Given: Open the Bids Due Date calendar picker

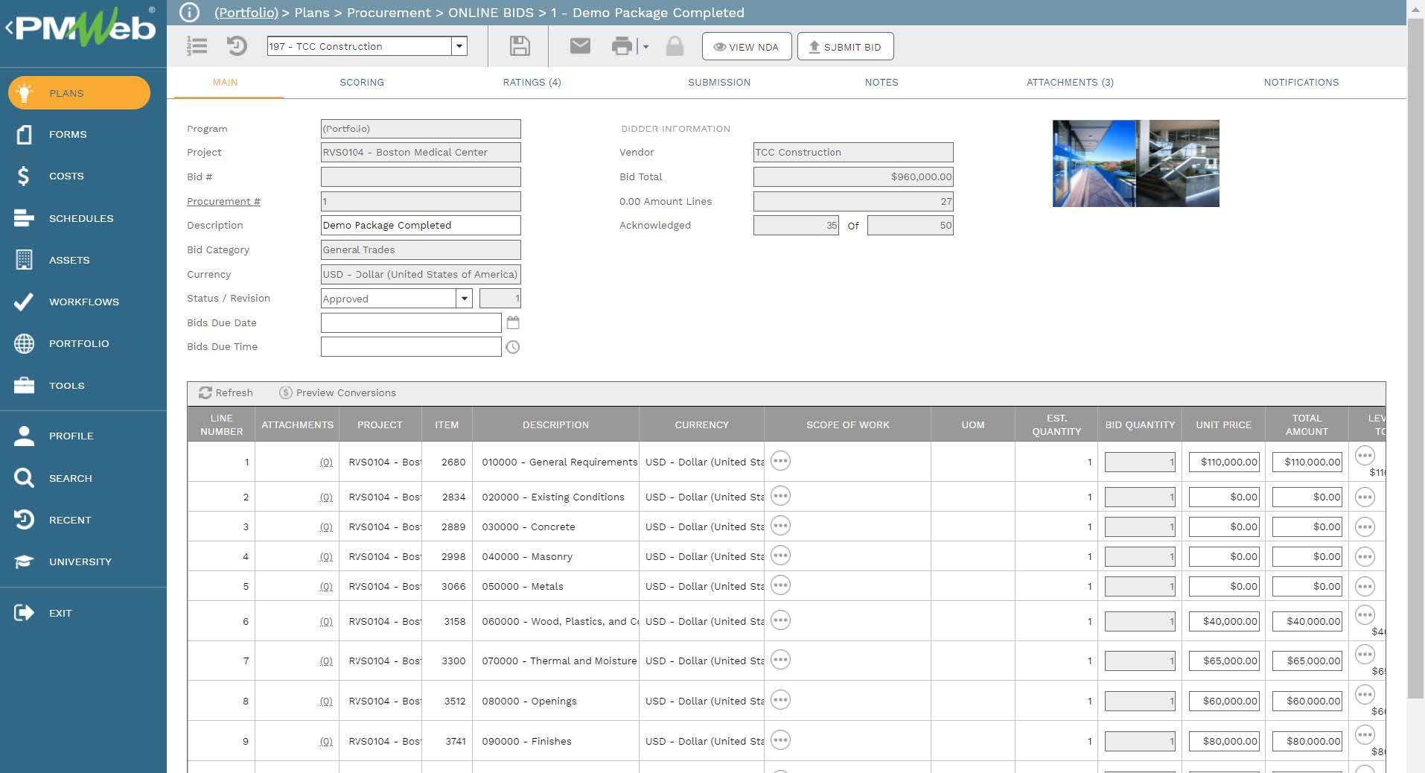Looking at the screenshot, I should click(x=513, y=322).
